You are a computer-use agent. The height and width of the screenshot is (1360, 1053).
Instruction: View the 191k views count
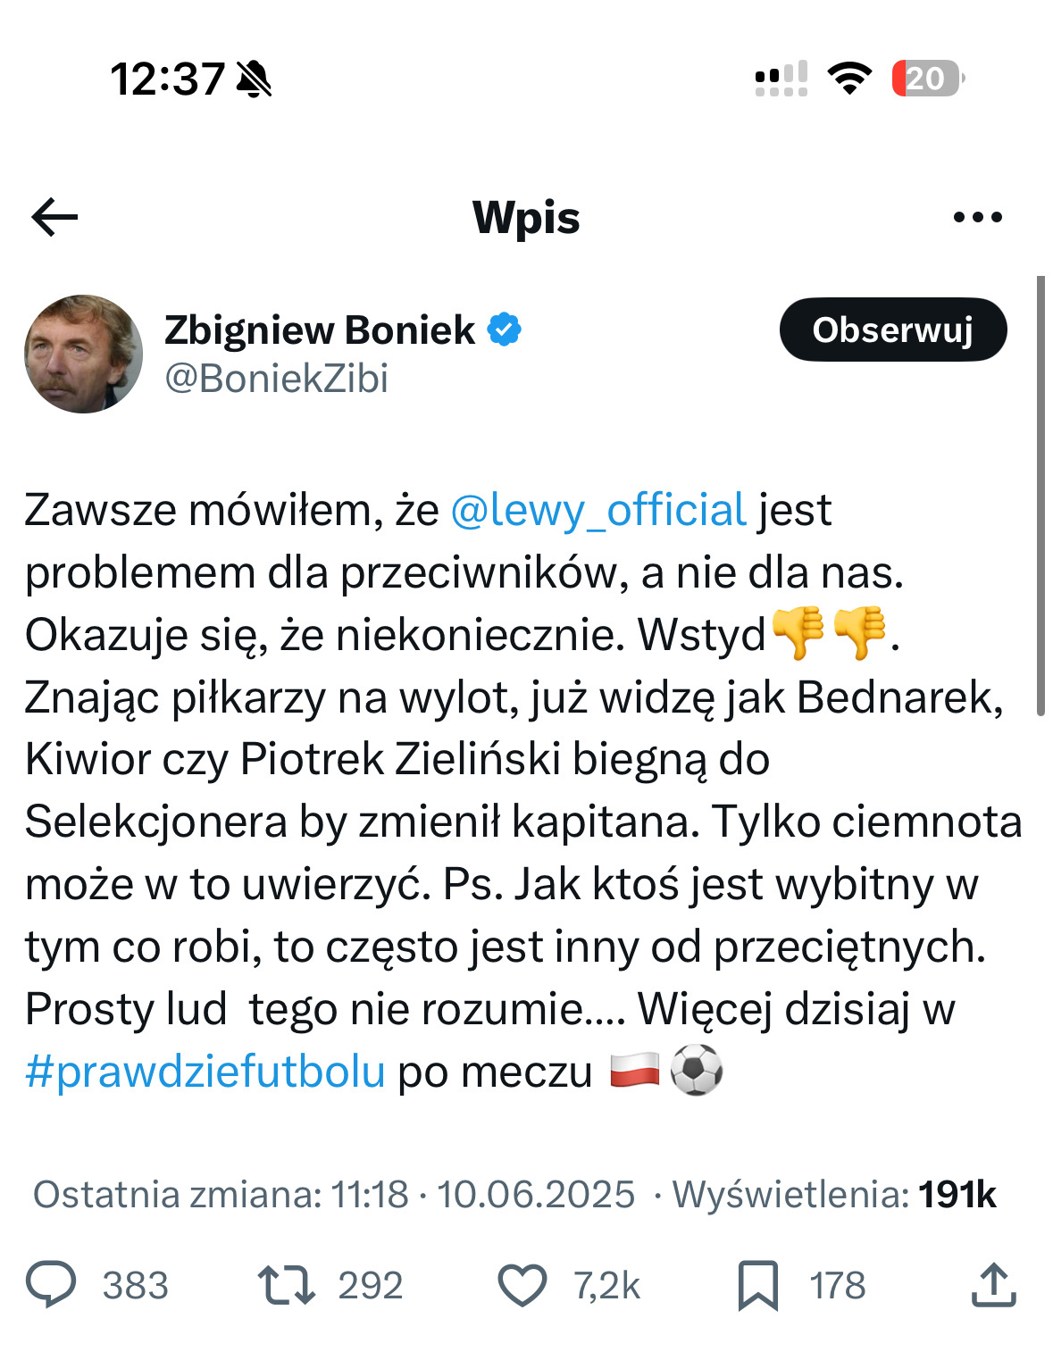[x=957, y=1194]
